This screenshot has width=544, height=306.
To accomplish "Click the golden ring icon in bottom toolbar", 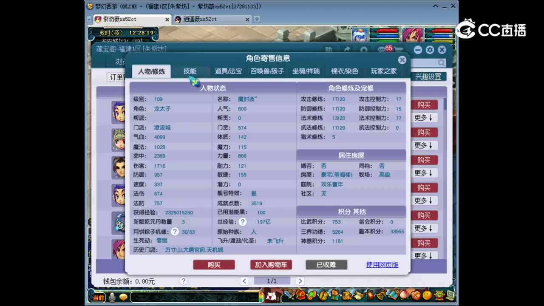I will point(324,295).
